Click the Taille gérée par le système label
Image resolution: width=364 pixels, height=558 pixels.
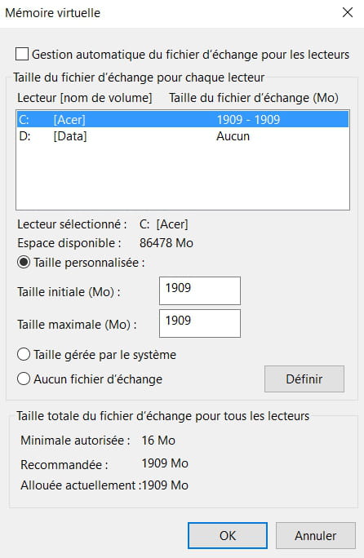tap(105, 355)
